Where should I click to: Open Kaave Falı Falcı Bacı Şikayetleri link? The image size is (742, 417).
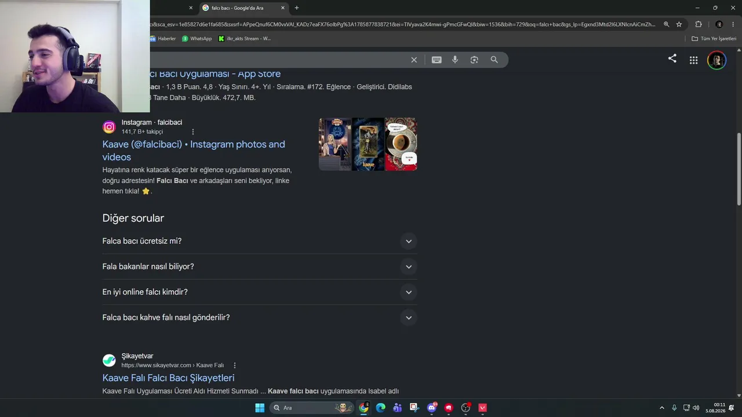click(x=168, y=378)
